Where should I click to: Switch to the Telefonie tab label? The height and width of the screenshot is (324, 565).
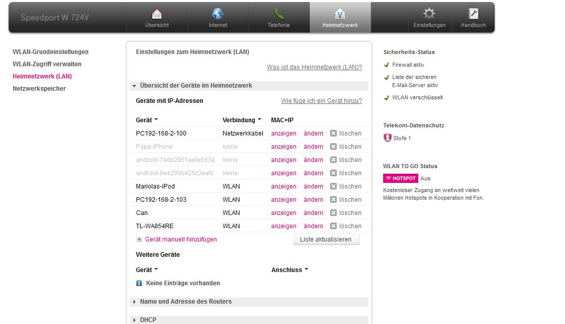(279, 25)
